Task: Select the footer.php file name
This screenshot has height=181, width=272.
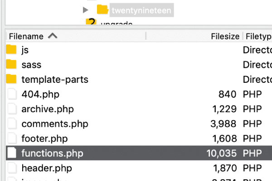Action: click(x=44, y=138)
